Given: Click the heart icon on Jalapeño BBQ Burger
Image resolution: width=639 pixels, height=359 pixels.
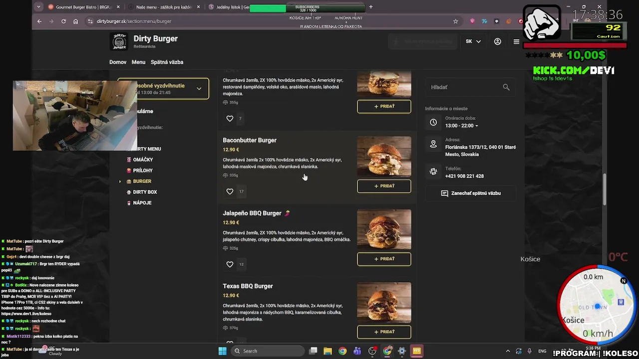Looking at the screenshot, I should click(x=230, y=264).
